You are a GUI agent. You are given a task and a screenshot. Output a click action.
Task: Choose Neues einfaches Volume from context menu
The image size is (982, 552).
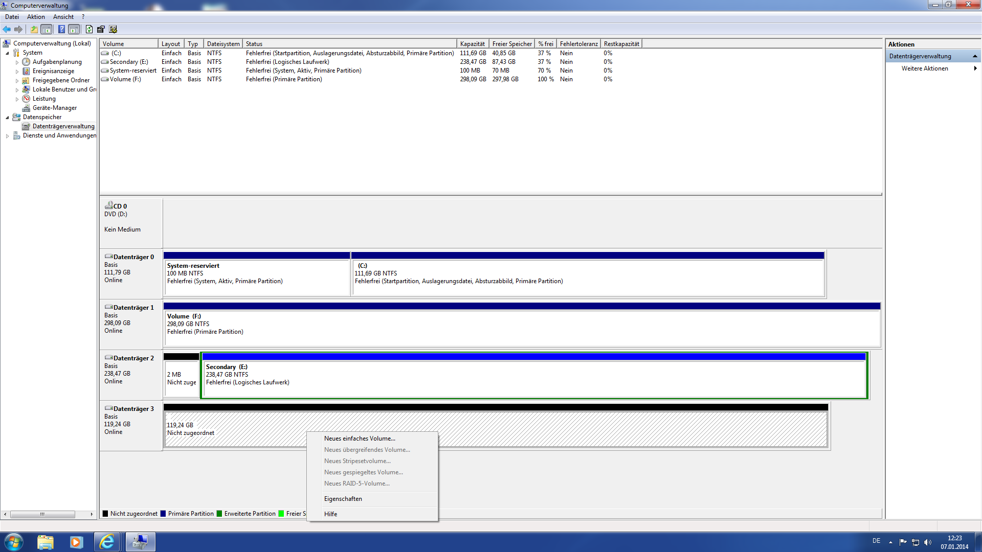[360, 439]
